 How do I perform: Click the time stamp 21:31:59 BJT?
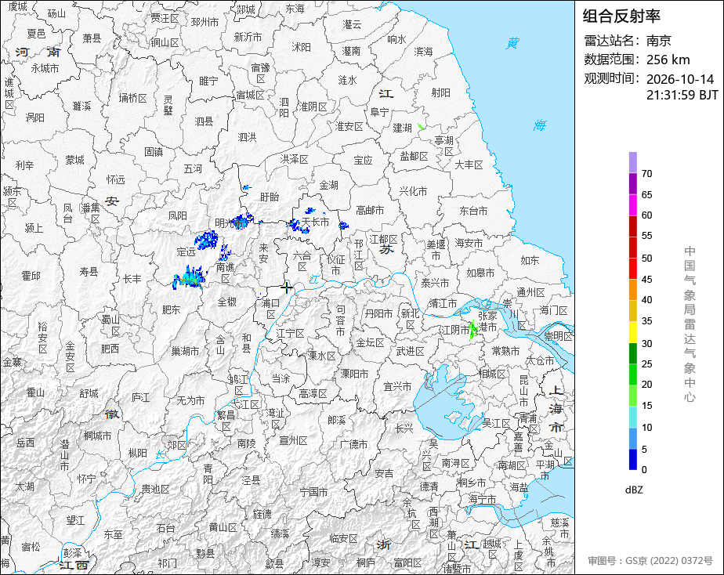682,95
